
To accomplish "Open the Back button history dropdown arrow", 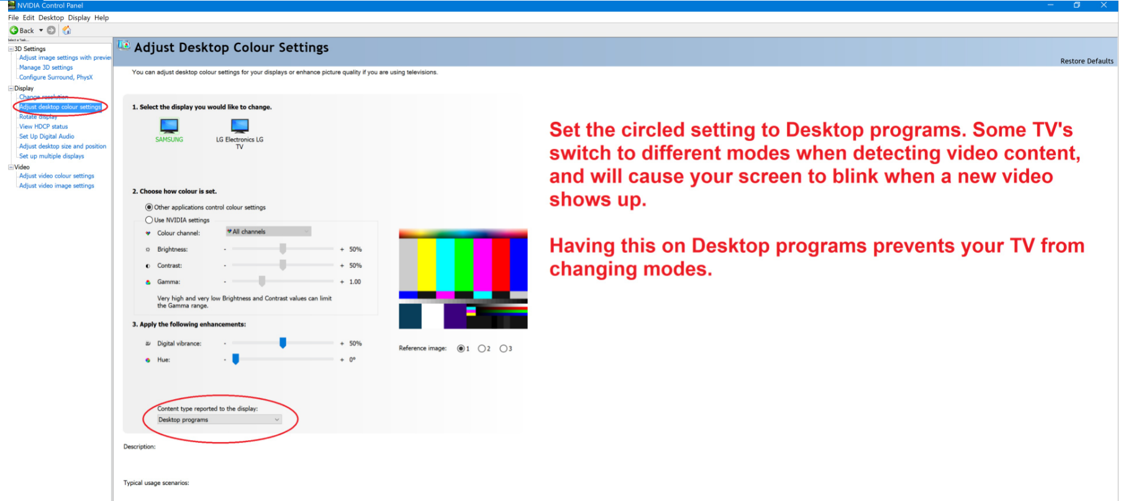I will click(41, 30).
